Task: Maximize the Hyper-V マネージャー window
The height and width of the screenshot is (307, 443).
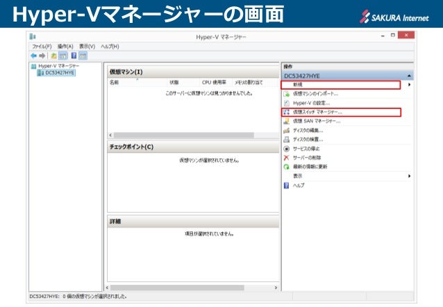Action: click(x=393, y=35)
